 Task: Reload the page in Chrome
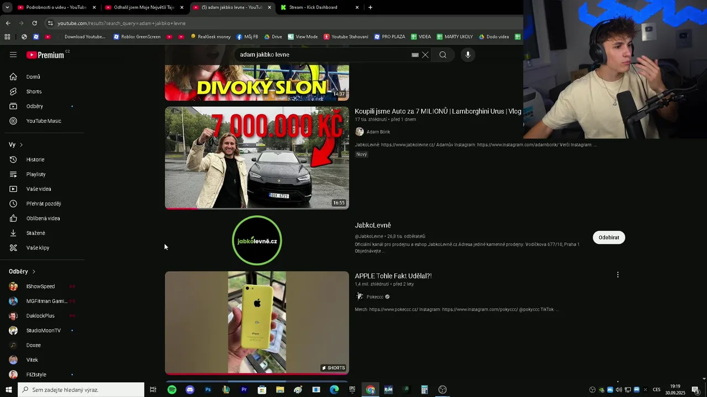(x=34, y=23)
